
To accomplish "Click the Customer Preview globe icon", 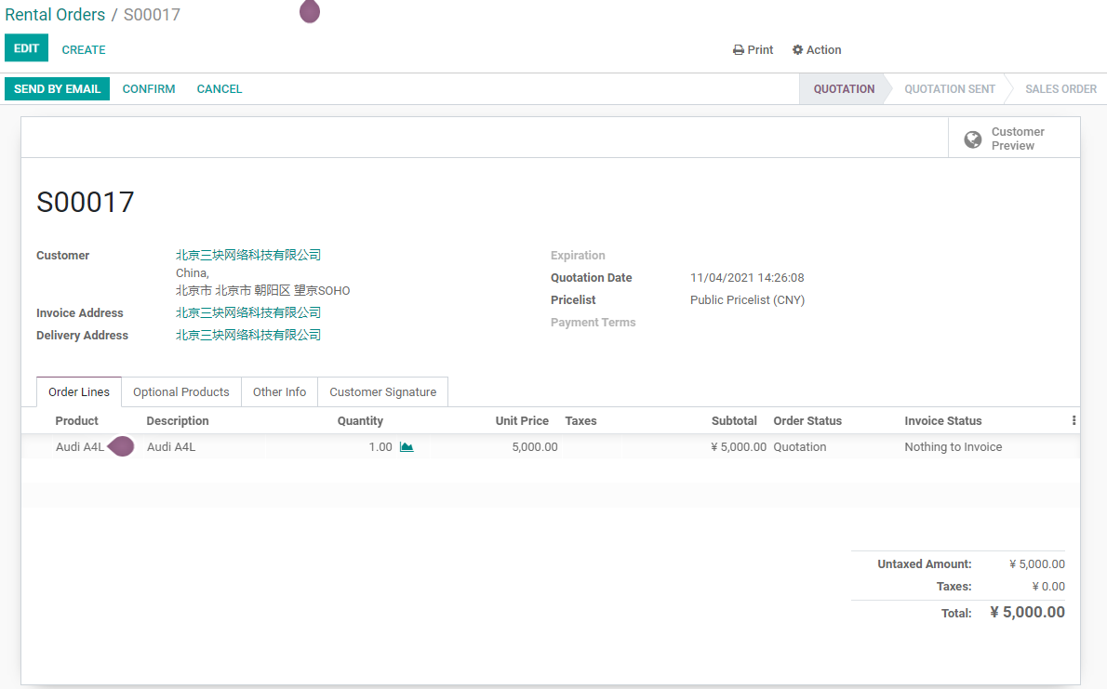I will click(x=973, y=139).
